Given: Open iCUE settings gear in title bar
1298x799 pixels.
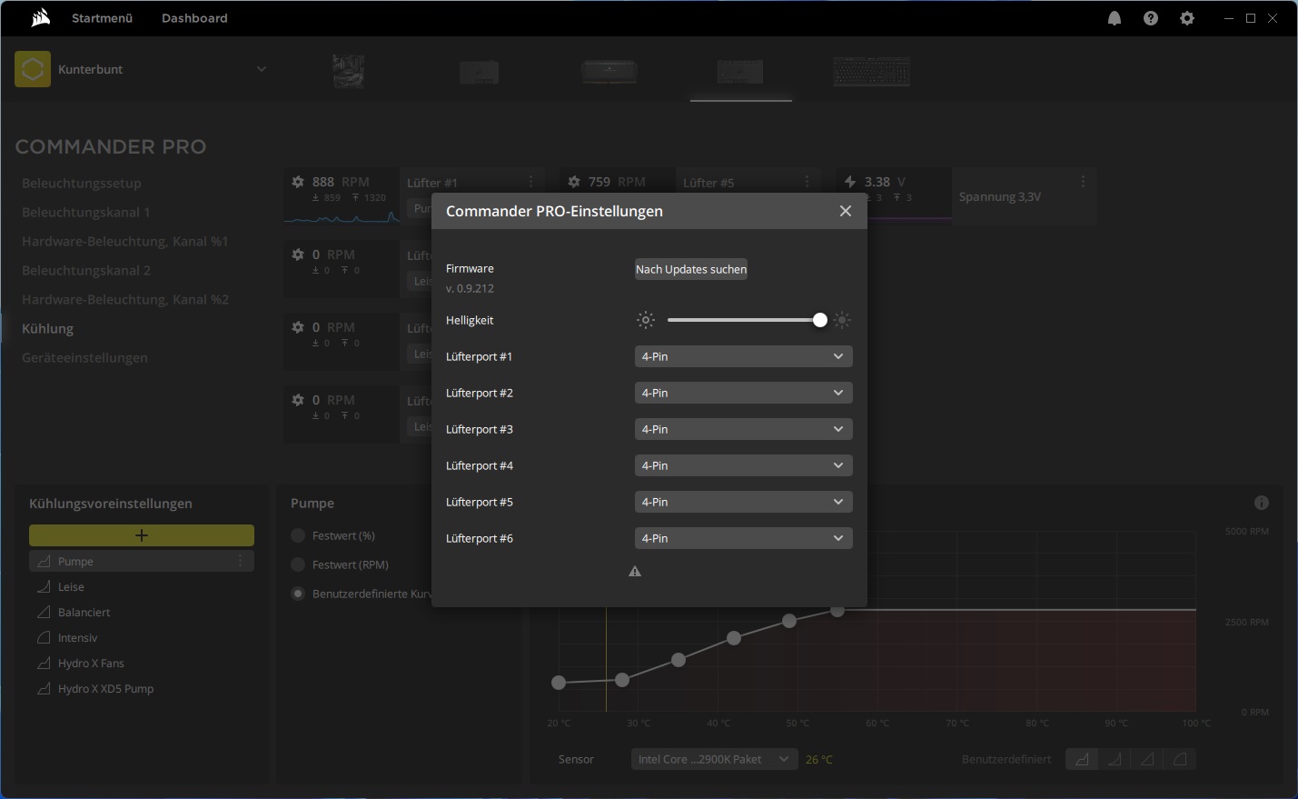Looking at the screenshot, I should pos(1187,18).
